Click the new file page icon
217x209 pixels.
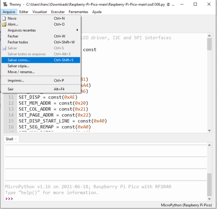(x=4, y=18)
